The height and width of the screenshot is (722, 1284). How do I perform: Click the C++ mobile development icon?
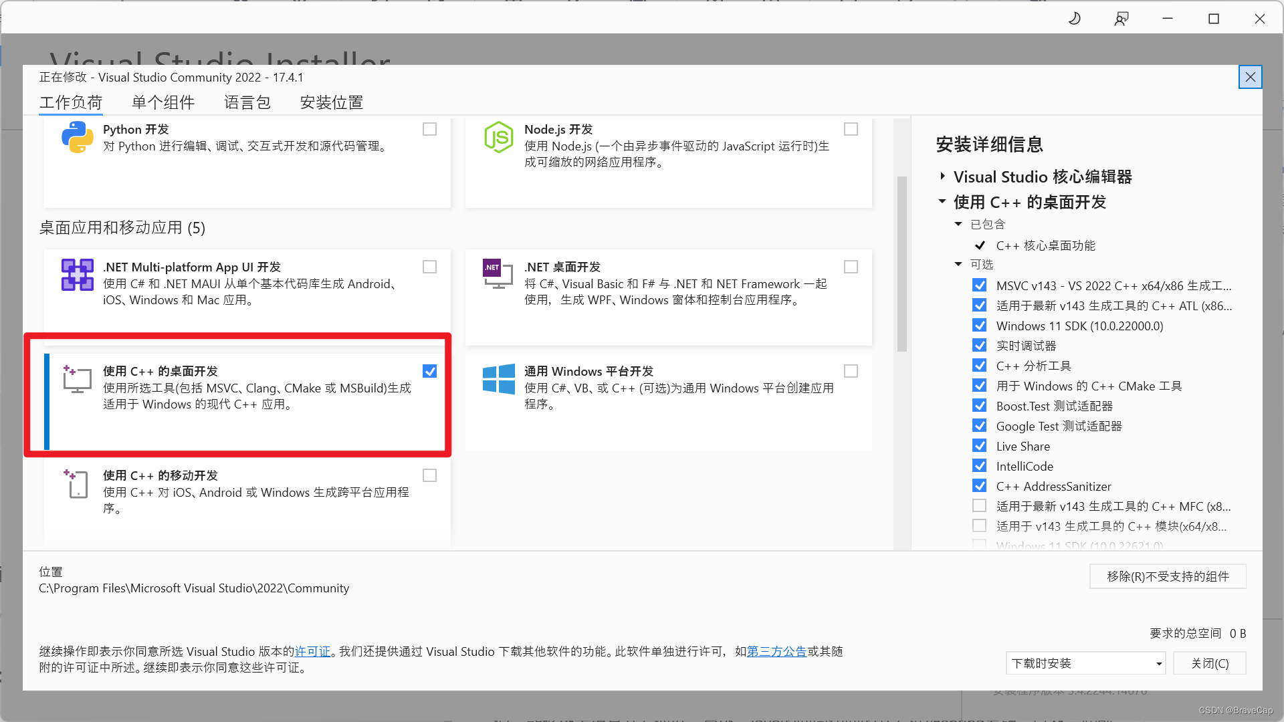[x=76, y=483]
